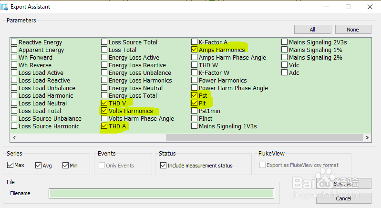This screenshot has width=381, height=208.
Task: Click the horizontal scrollbar thumb
Action: coord(264,138)
